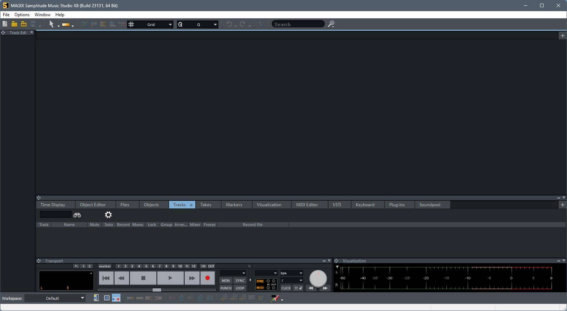Toggle the SYNC button beside MON
Image resolution: width=567 pixels, height=311 pixels.
[x=240, y=281]
